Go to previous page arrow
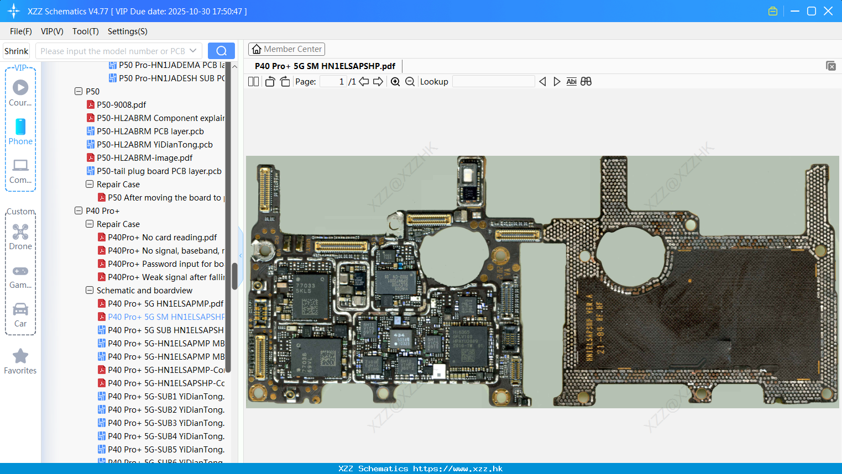 tap(364, 82)
